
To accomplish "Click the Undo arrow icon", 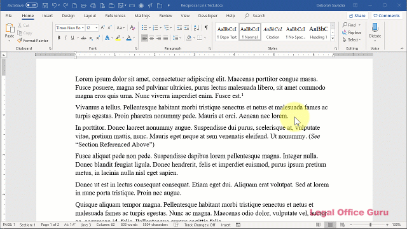I will pyautogui.click(x=54, y=6).
